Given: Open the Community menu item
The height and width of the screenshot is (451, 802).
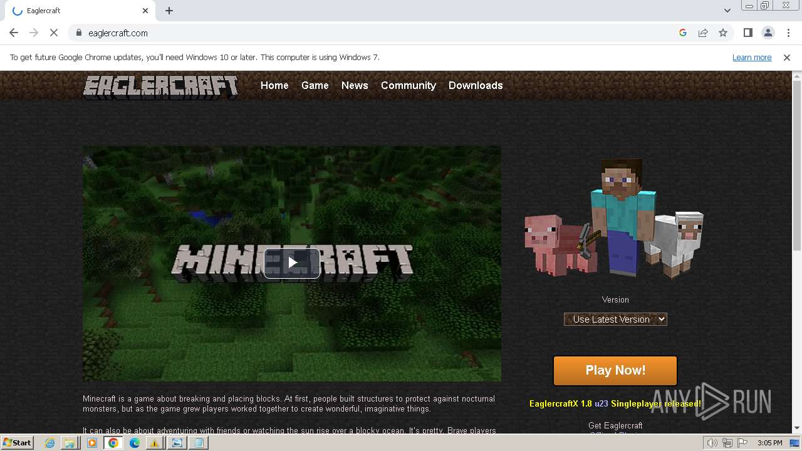Looking at the screenshot, I should pyautogui.click(x=409, y=85).
